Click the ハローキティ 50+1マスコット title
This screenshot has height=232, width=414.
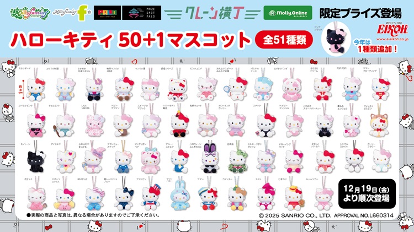pyautogui.click(x=130, y=40)
